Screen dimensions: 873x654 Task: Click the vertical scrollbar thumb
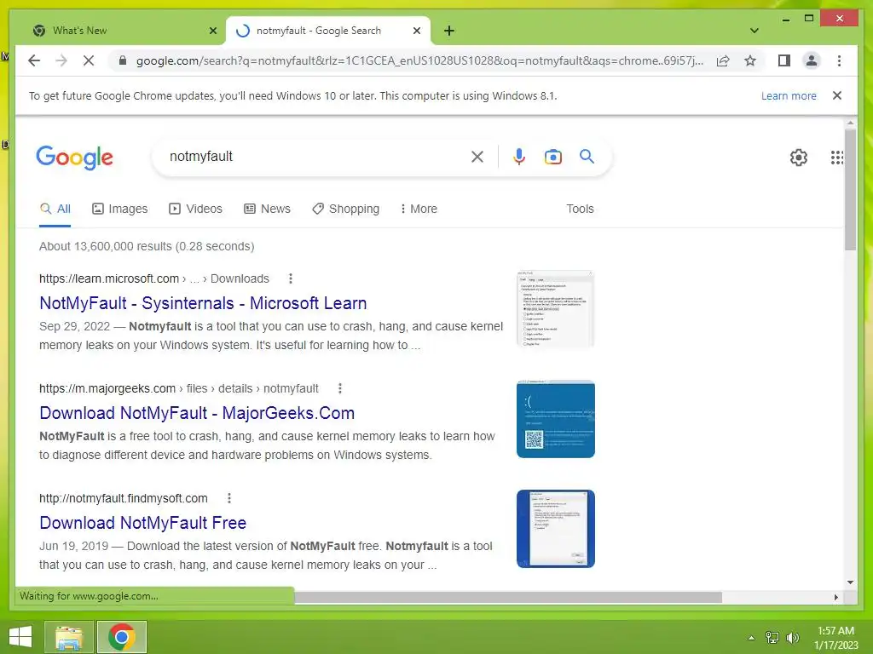[850, 190]
